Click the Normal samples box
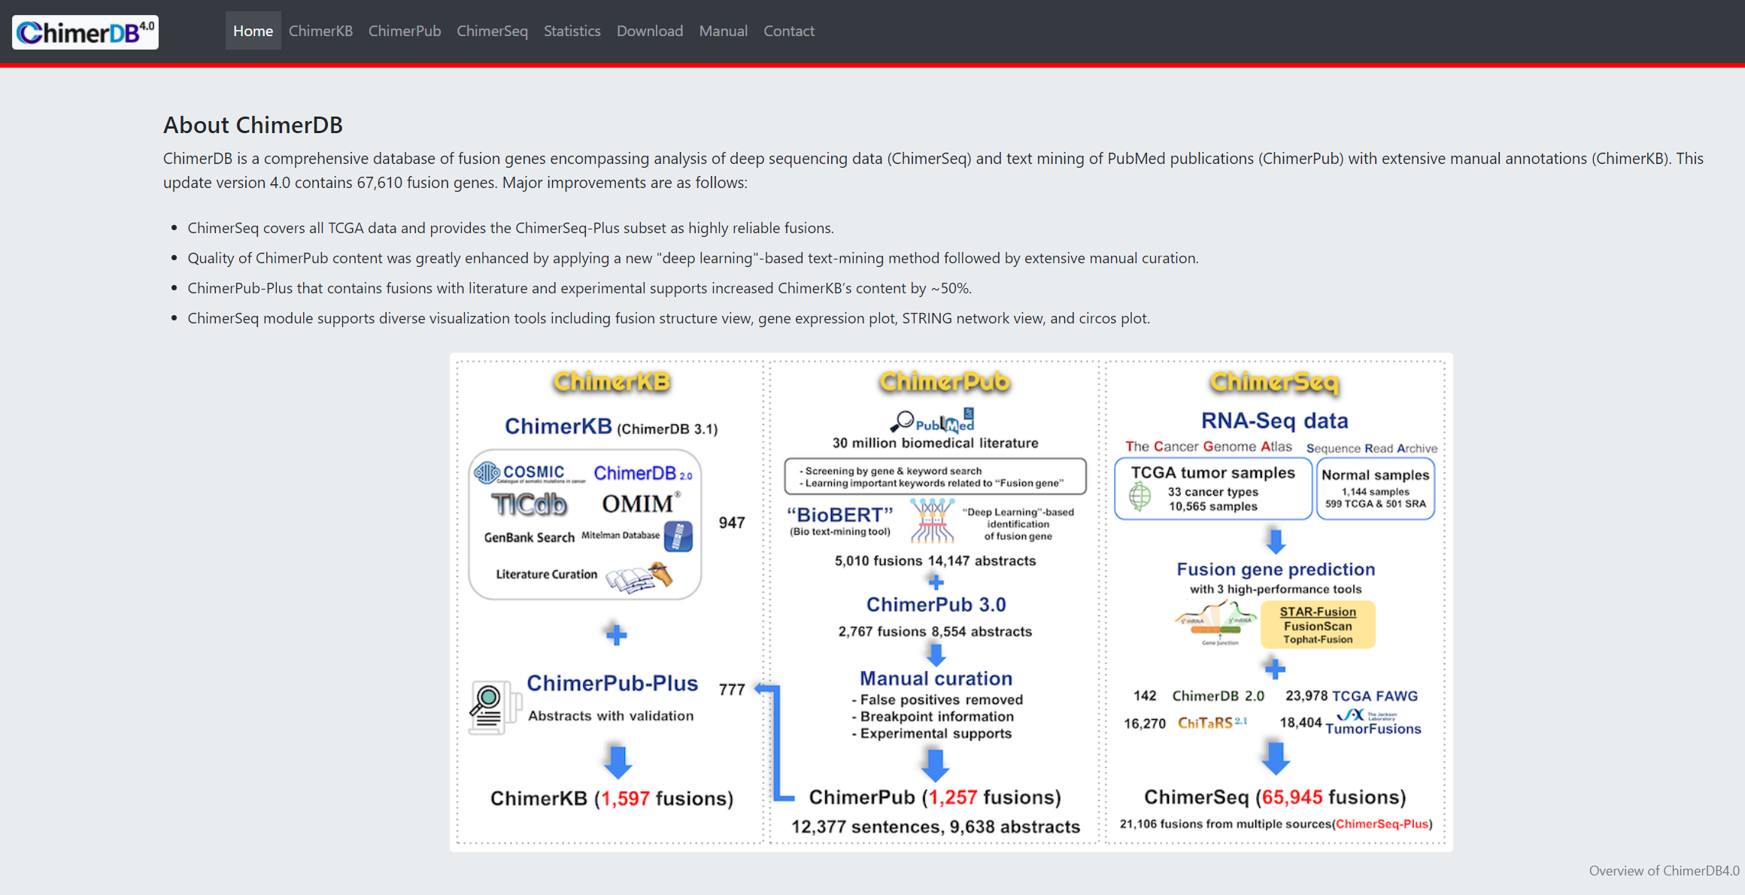This screenshot has height=895, width=1745. pos(1375,489)
